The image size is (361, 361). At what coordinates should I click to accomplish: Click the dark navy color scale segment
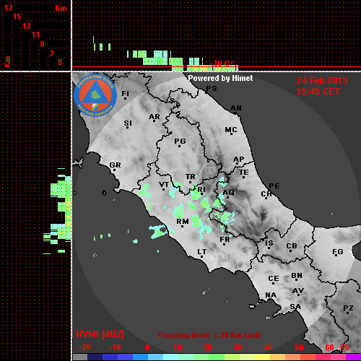[x=95, y=357]
